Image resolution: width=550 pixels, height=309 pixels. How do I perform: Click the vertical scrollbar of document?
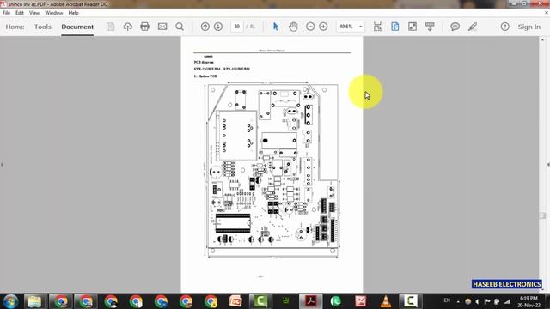tap(542, 165)
